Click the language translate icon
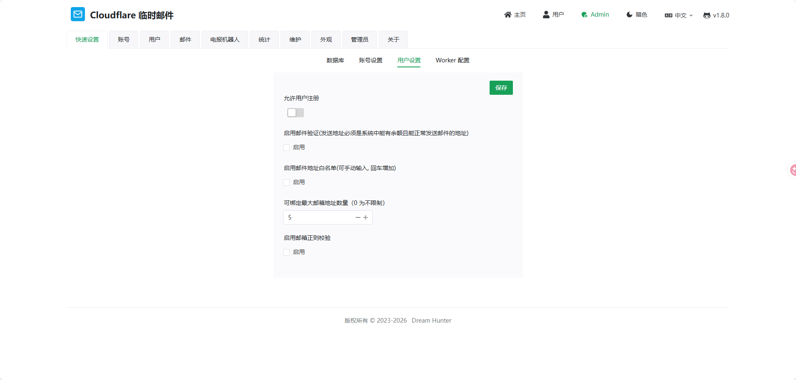The image size is (796, 380). 669,15
